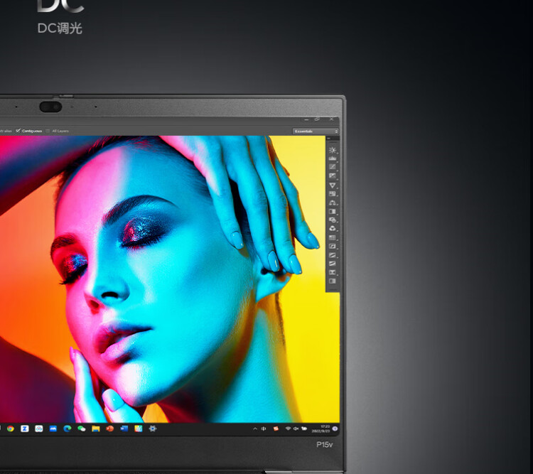Image resolution: width=533 pixels, height=474 pixels.
Task: Open Settings gear from the taskbar
Action: click(153, 429)
